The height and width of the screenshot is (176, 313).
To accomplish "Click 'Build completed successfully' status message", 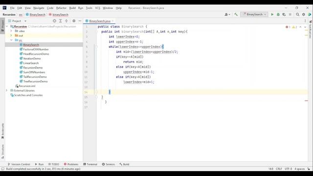I will (43, 169).
